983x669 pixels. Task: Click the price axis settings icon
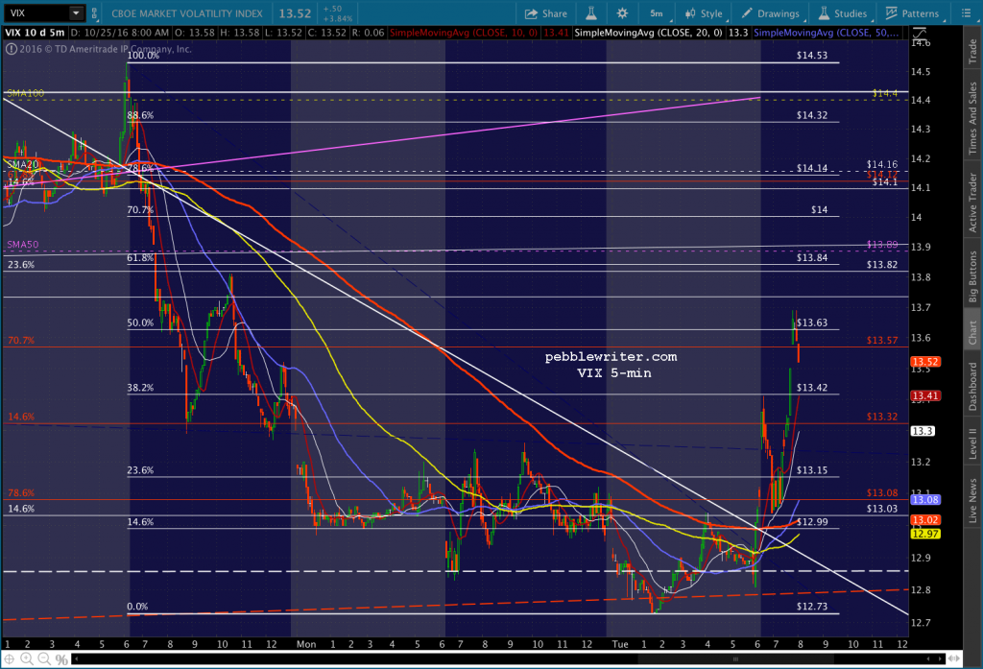[919, 34]
